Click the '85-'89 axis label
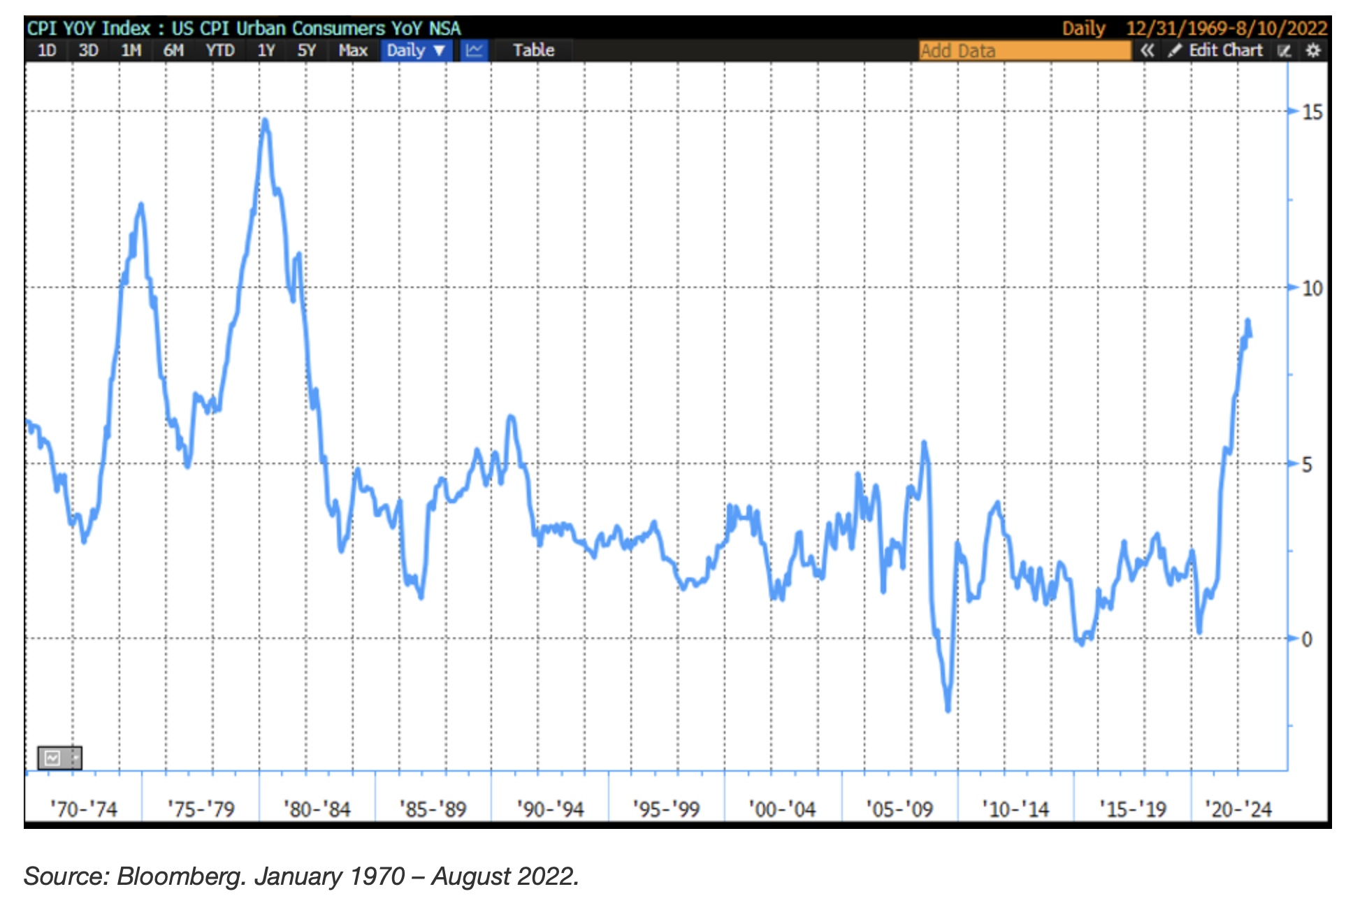 [x=433, y=809]
